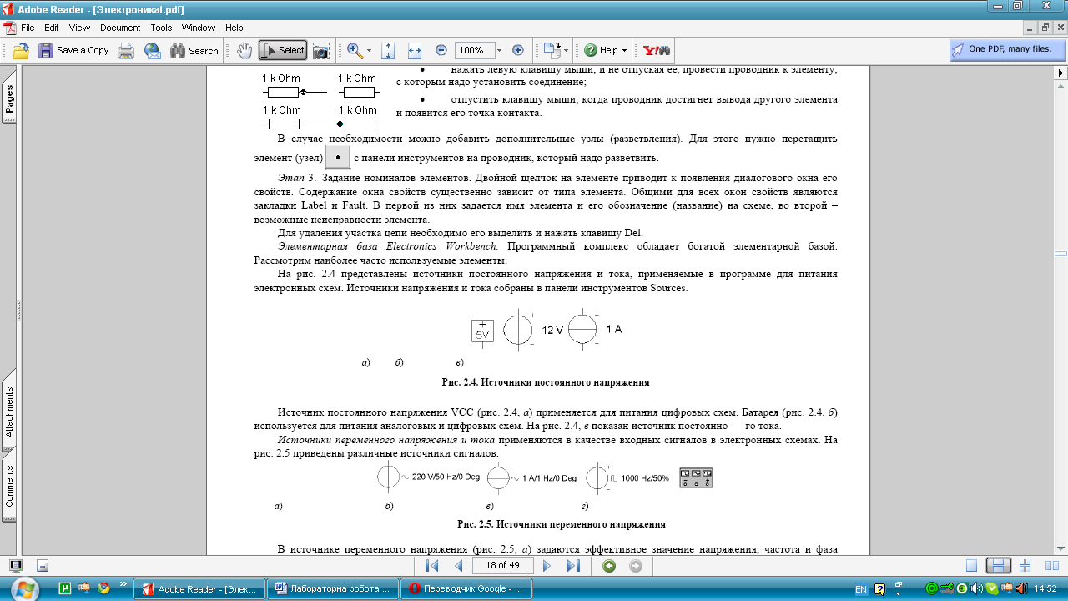Open the Help toolbar dropdown
The width and height of the screenshot is (1068, 601).
click(605, 50)
